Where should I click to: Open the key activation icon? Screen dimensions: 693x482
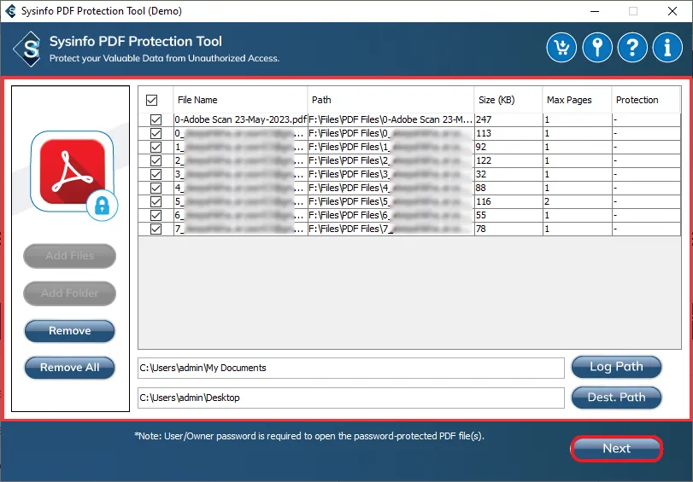pos(597,48)
